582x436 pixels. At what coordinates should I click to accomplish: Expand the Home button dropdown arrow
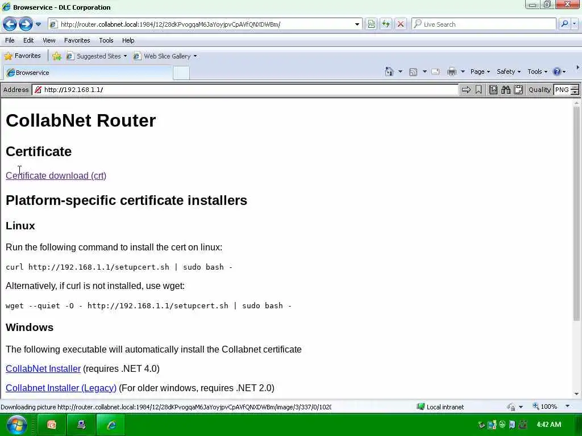400,72
